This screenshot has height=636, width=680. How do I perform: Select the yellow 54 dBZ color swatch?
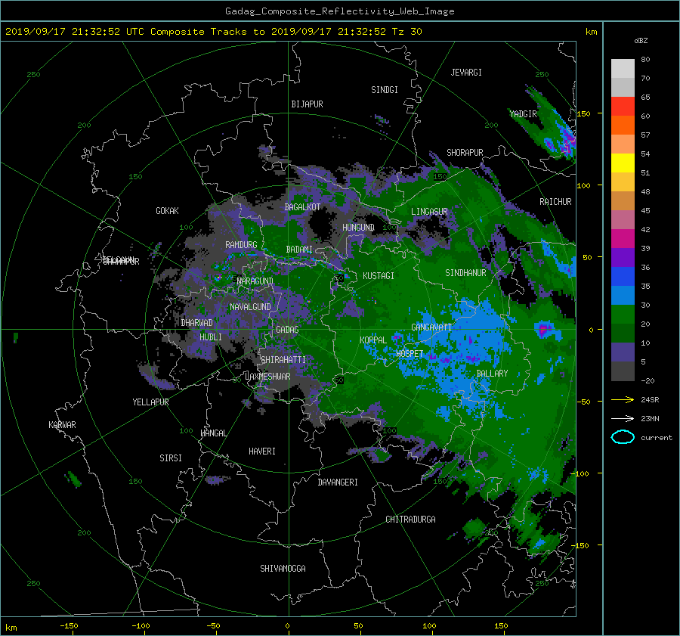point(623,163)
